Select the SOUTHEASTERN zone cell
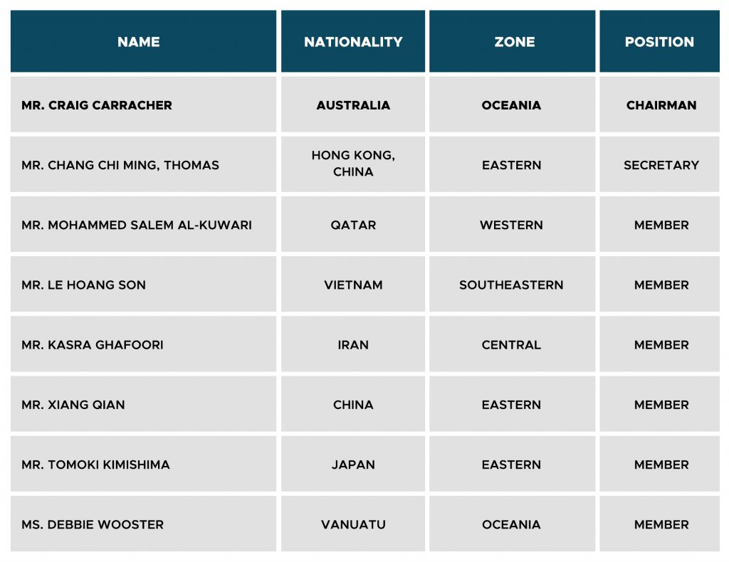729x562 pixels. pyautogui.click(x=512, y=285)
